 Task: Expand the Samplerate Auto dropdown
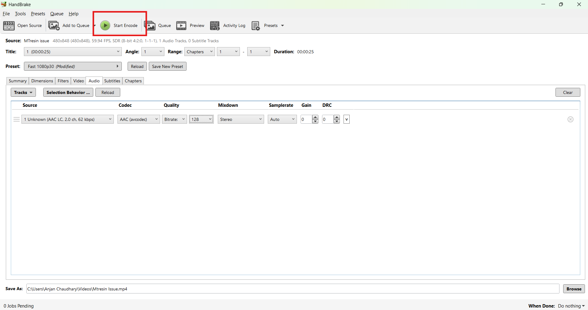pos(282,119)
